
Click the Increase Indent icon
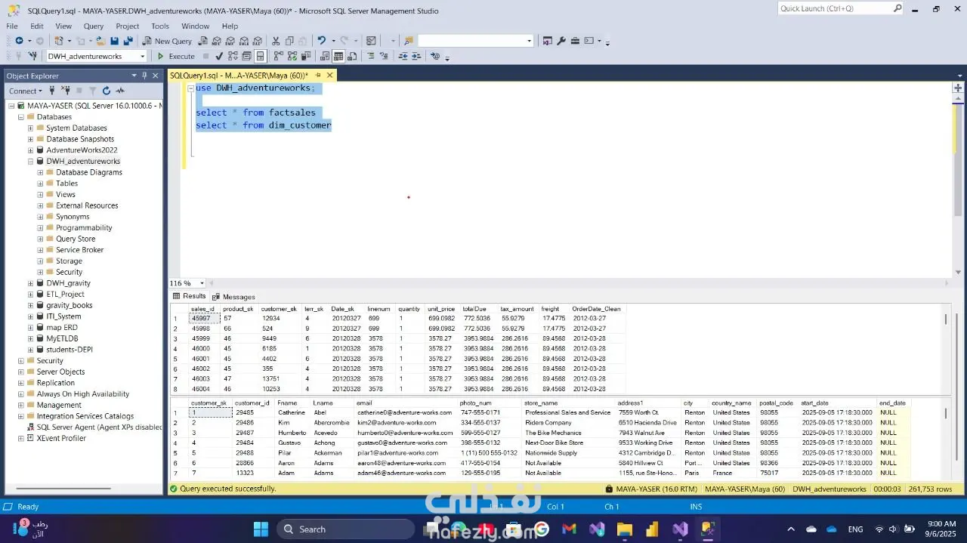pyautogui.click(x=416, y=56)
